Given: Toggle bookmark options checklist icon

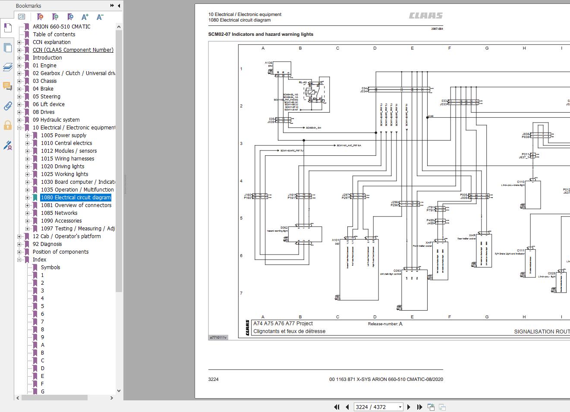Looking at the screenshot, I should [22, 17].
